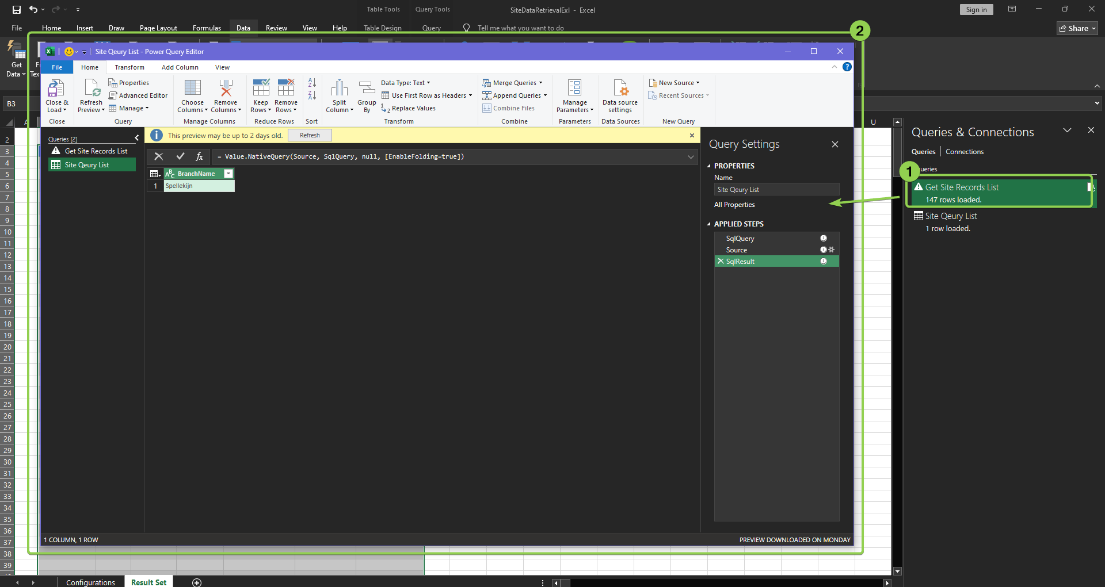Image resolution: width=1105 pixels, height=587 pixels.
Task: Open the Configurations sheet tab
Action: [90, 582]
